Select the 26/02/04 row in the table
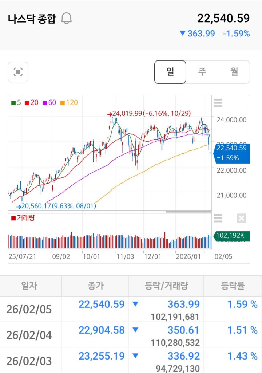262x373 pixels. [x=131, y=335]
